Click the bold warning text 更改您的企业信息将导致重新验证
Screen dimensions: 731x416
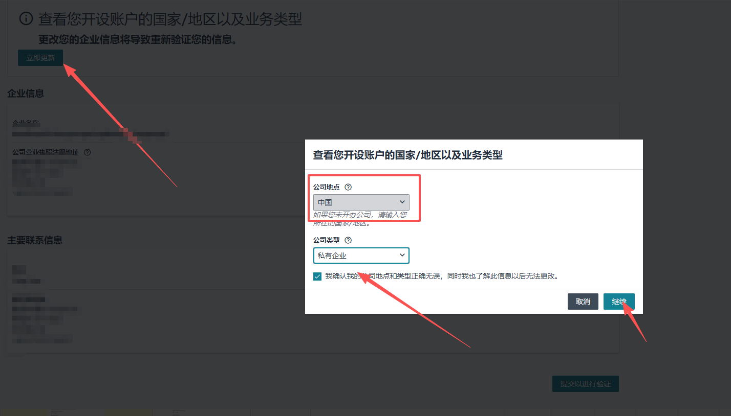point(138,39)
